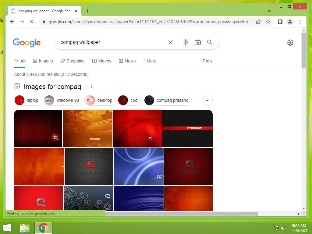Open Google quick settings gear

pyautogui.click(x=290, y=43)
